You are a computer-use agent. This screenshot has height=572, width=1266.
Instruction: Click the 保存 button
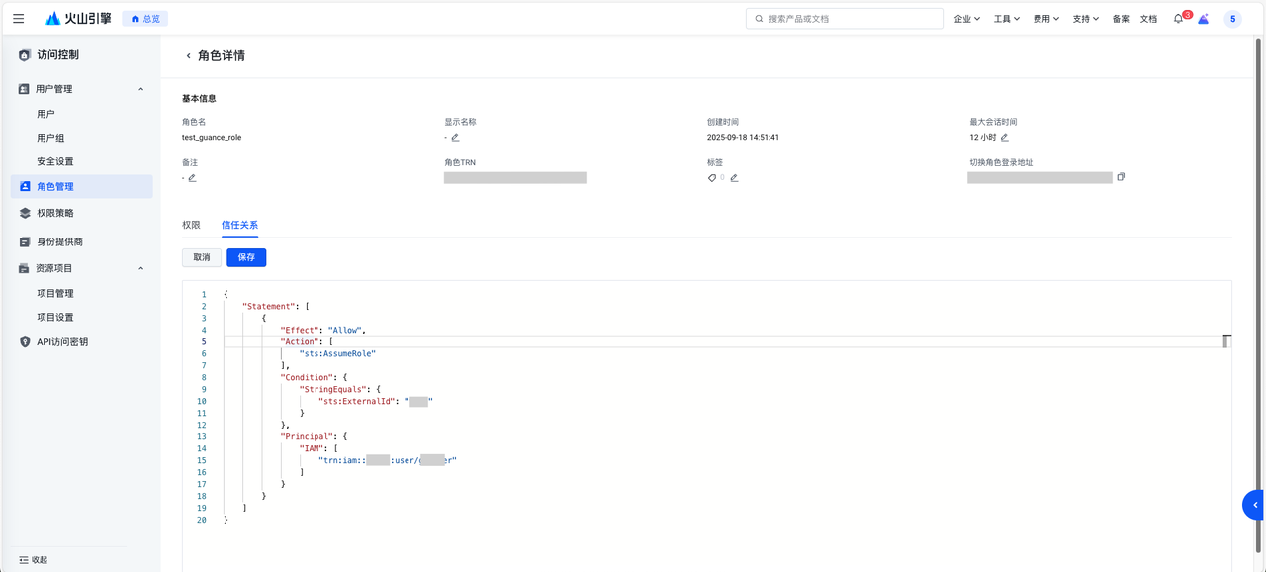[x=246, y=257]
